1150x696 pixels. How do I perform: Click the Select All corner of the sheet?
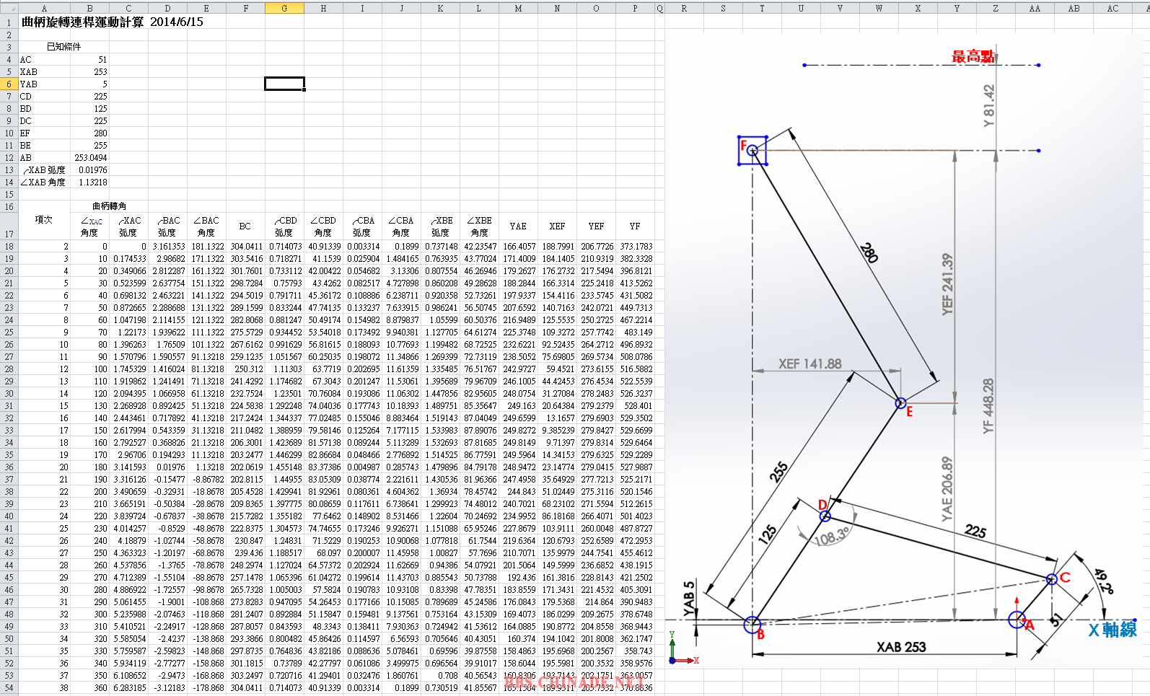9,9
